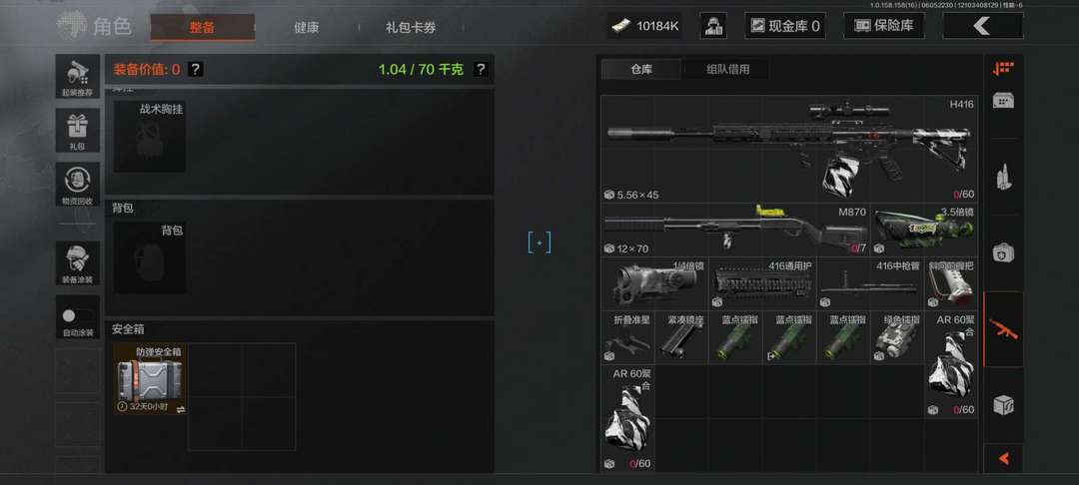Open the 起装推荐 loadout recommendation icon
1079x485 pixels.
click(78, 76)
